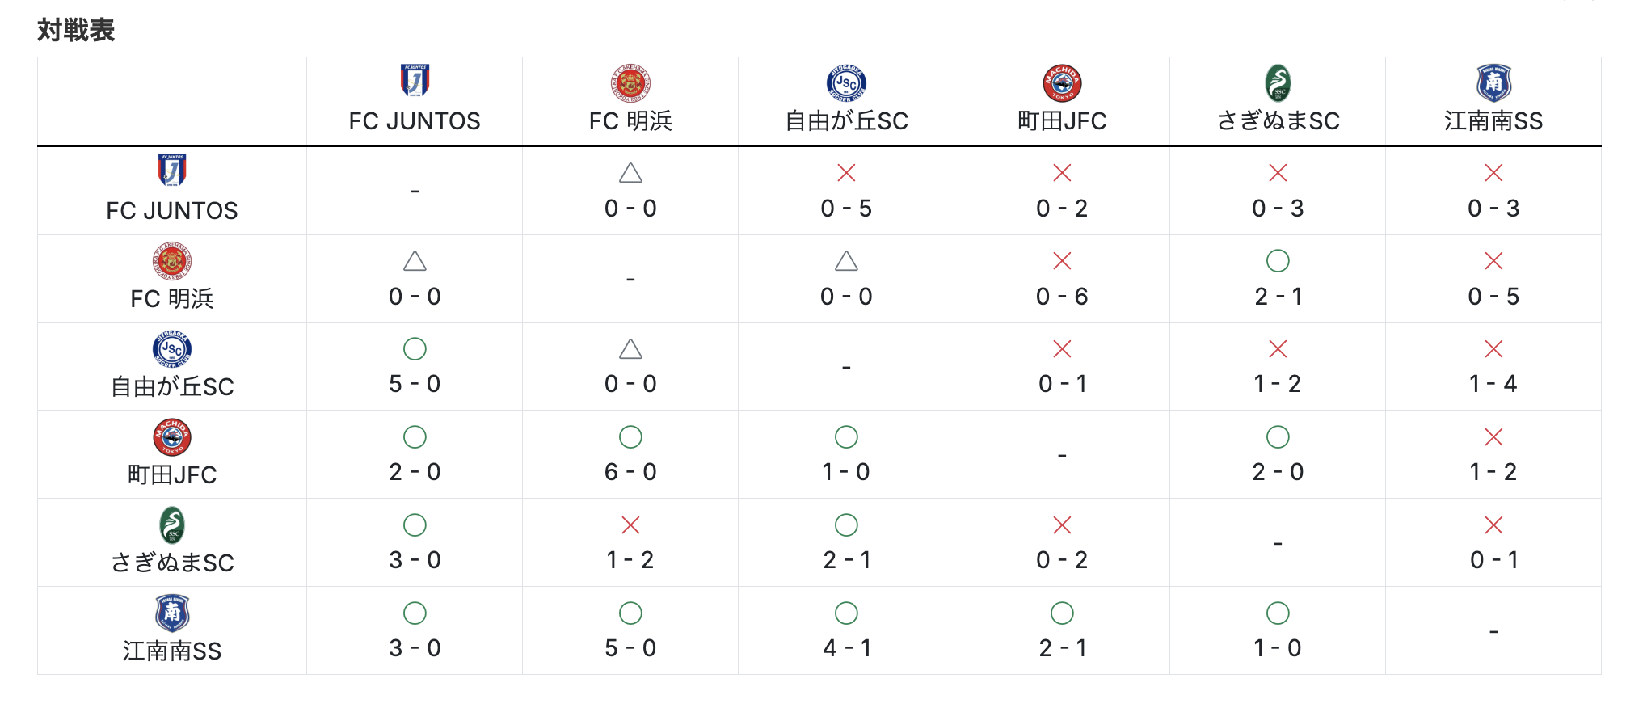
Task: Click the 6 - 0 result of 町田JFC vs FC 明浜
Action: [x=630, y=472]
